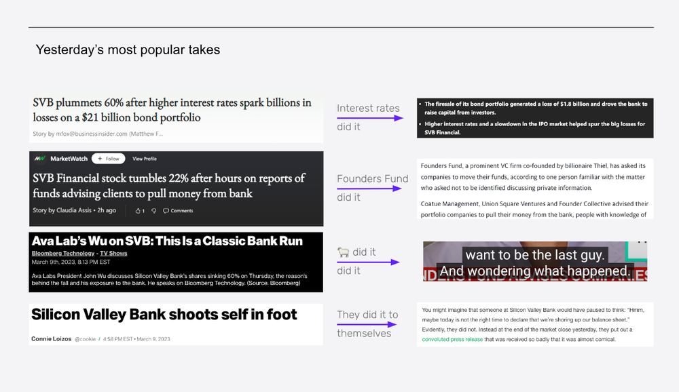679x392 pixels.
Task: Click the thumbs-up icon on MarketWatch story
Action: tap(139, 211)
